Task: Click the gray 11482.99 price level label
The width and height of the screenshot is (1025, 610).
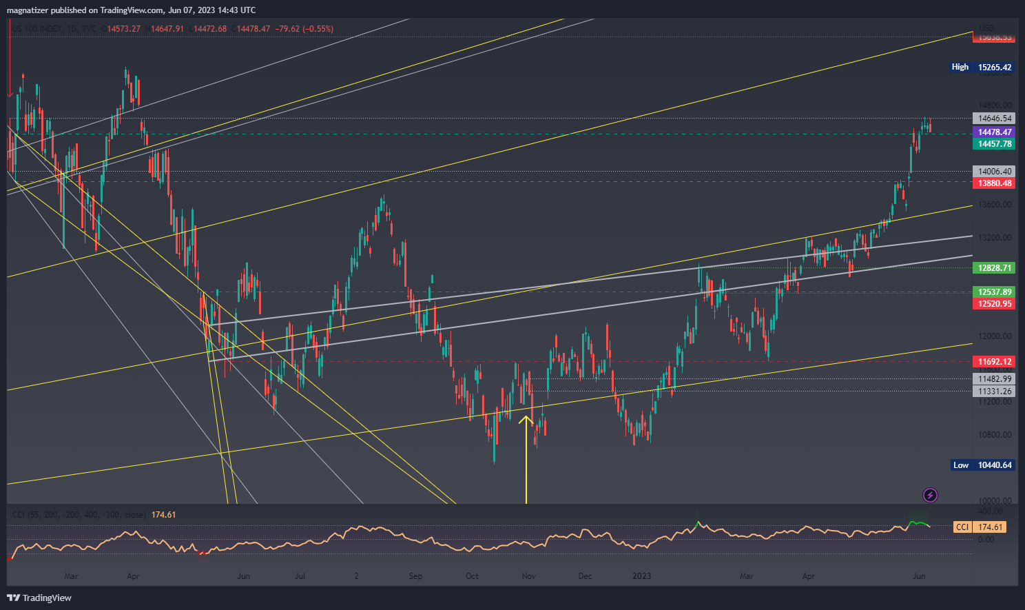Action: click(x=994, y=378)
